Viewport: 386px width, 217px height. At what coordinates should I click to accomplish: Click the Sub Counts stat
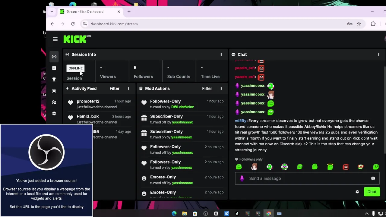pyautogui.click(x=179, y=72)
